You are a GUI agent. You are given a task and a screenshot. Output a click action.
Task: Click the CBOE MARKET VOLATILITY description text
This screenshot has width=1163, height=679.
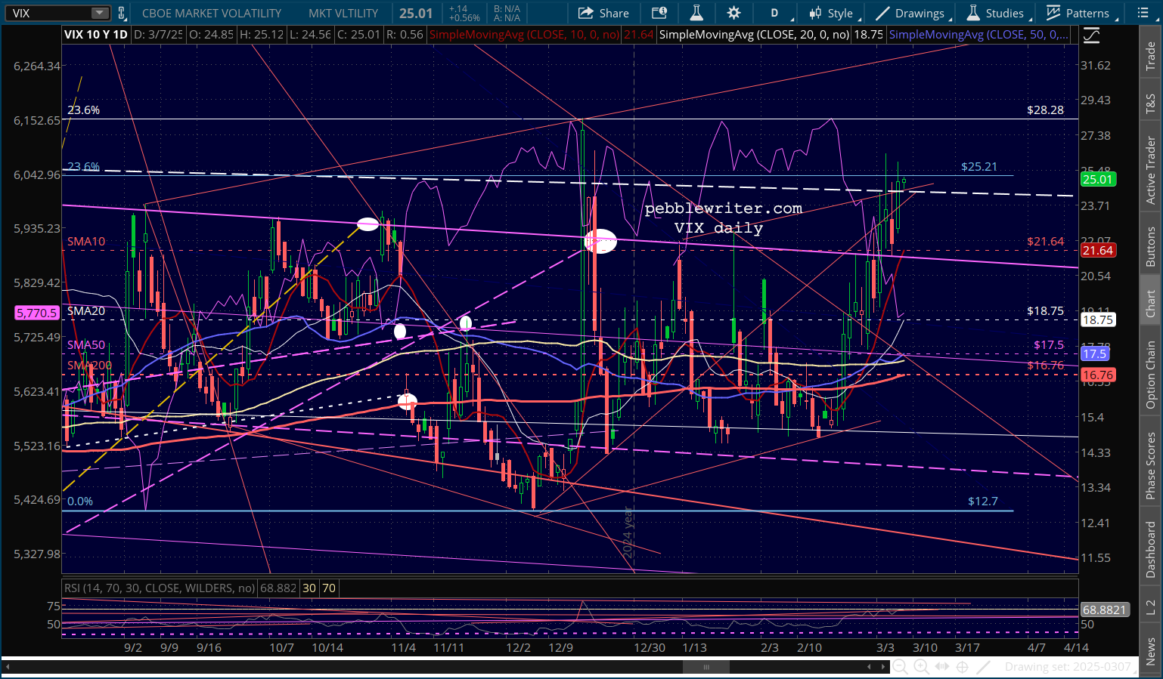point(212,13)
